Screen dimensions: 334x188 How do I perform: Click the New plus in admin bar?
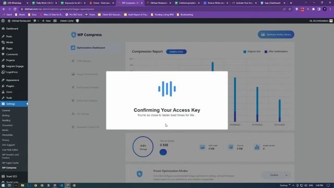[x=46, y=21]
